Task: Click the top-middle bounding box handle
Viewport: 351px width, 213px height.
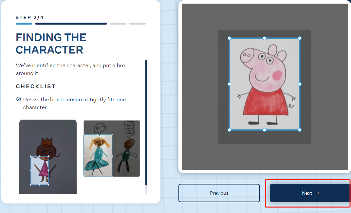Action: [264, 38]
